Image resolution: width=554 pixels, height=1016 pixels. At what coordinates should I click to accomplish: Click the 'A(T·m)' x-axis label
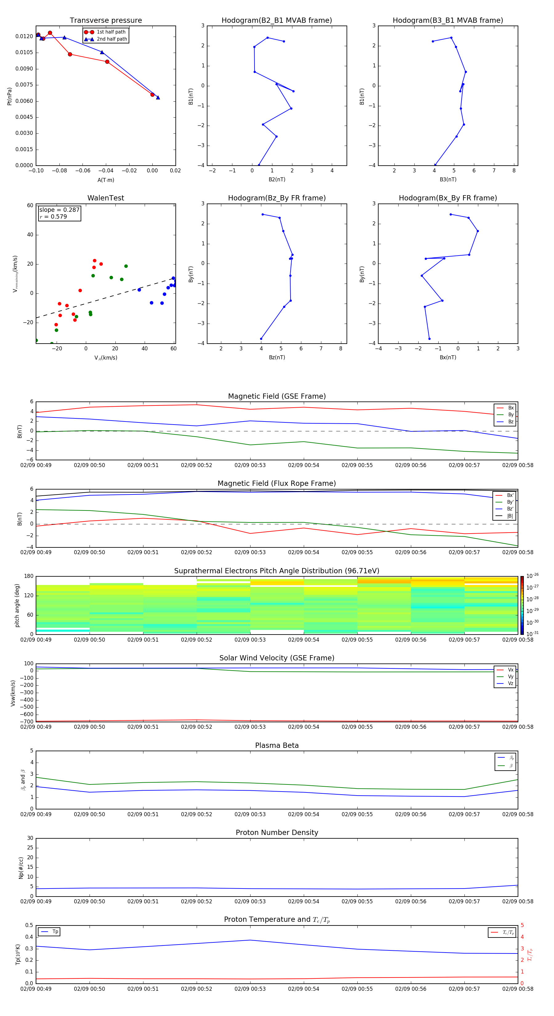106,180
